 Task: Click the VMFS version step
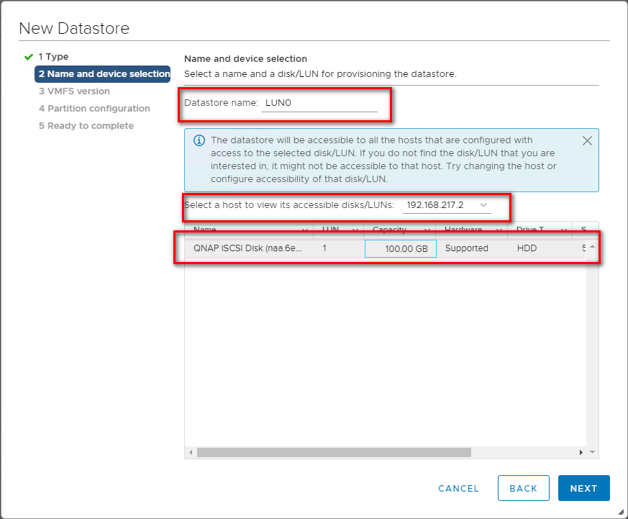(74, 91)
